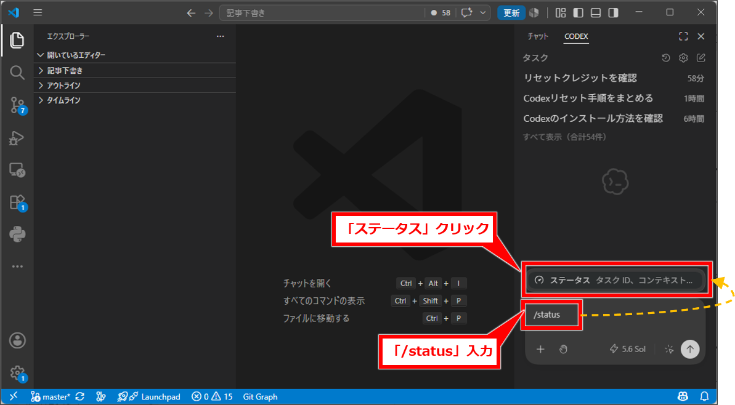The height and width of the screenshot is (405, 735).
Task: Open Codex settings gear
Action: click(x=683, y=58)
